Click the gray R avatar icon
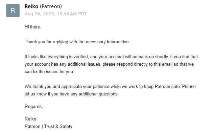This screenshot has height=133, width=215. point(13,10)
